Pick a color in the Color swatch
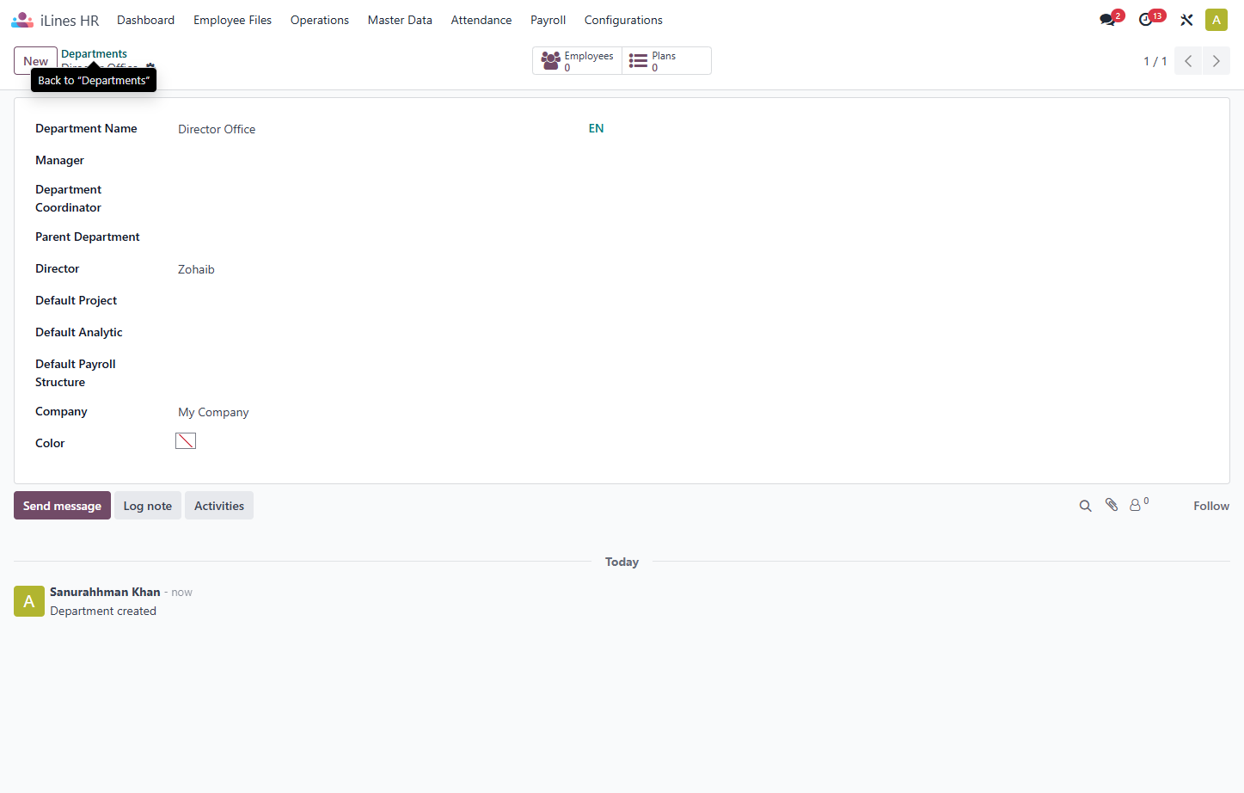 click(x=186, y=441)
